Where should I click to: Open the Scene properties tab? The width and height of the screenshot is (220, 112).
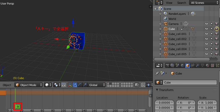177,65
